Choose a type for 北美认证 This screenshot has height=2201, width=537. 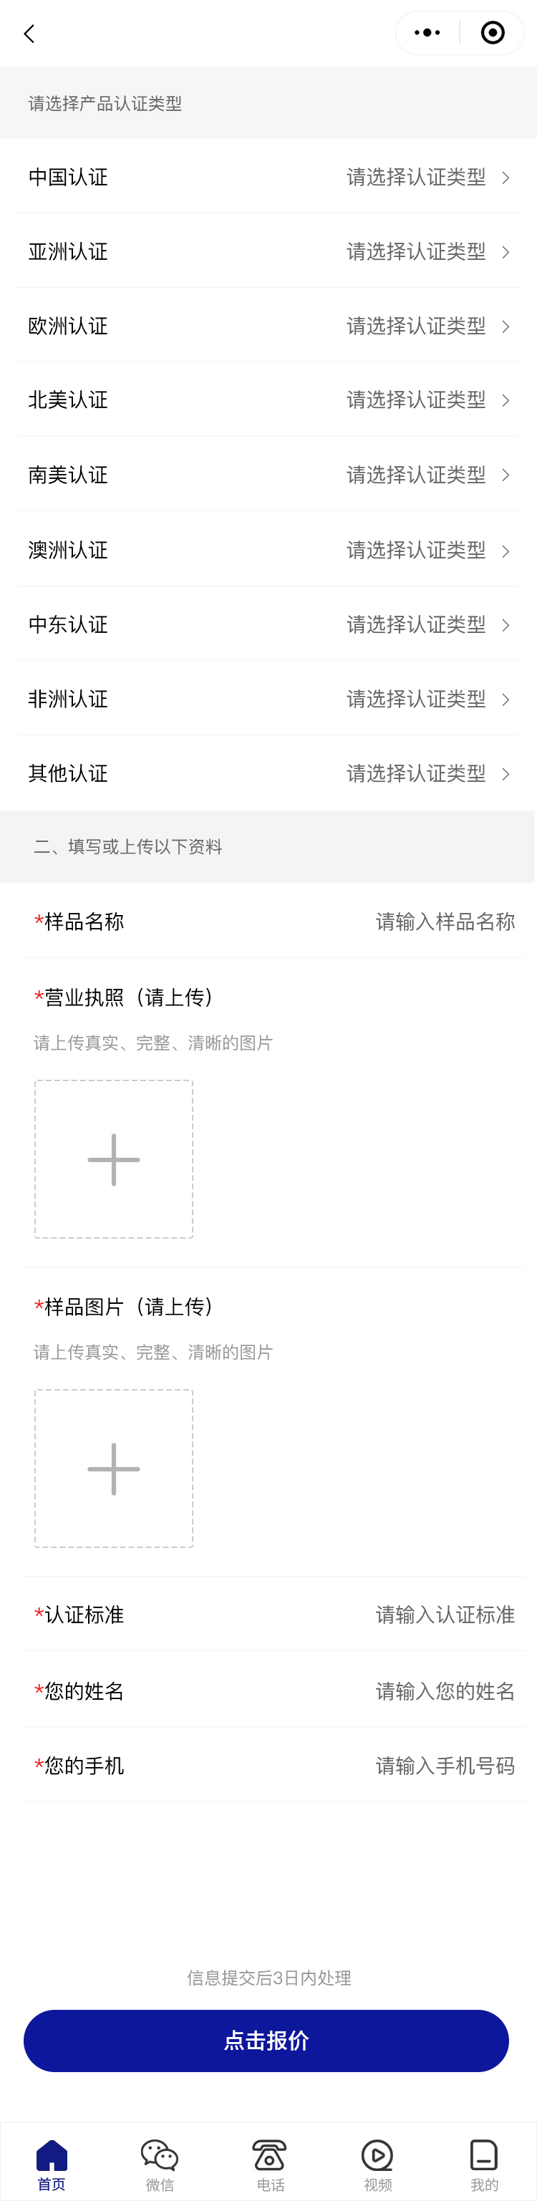click(427, 400)
